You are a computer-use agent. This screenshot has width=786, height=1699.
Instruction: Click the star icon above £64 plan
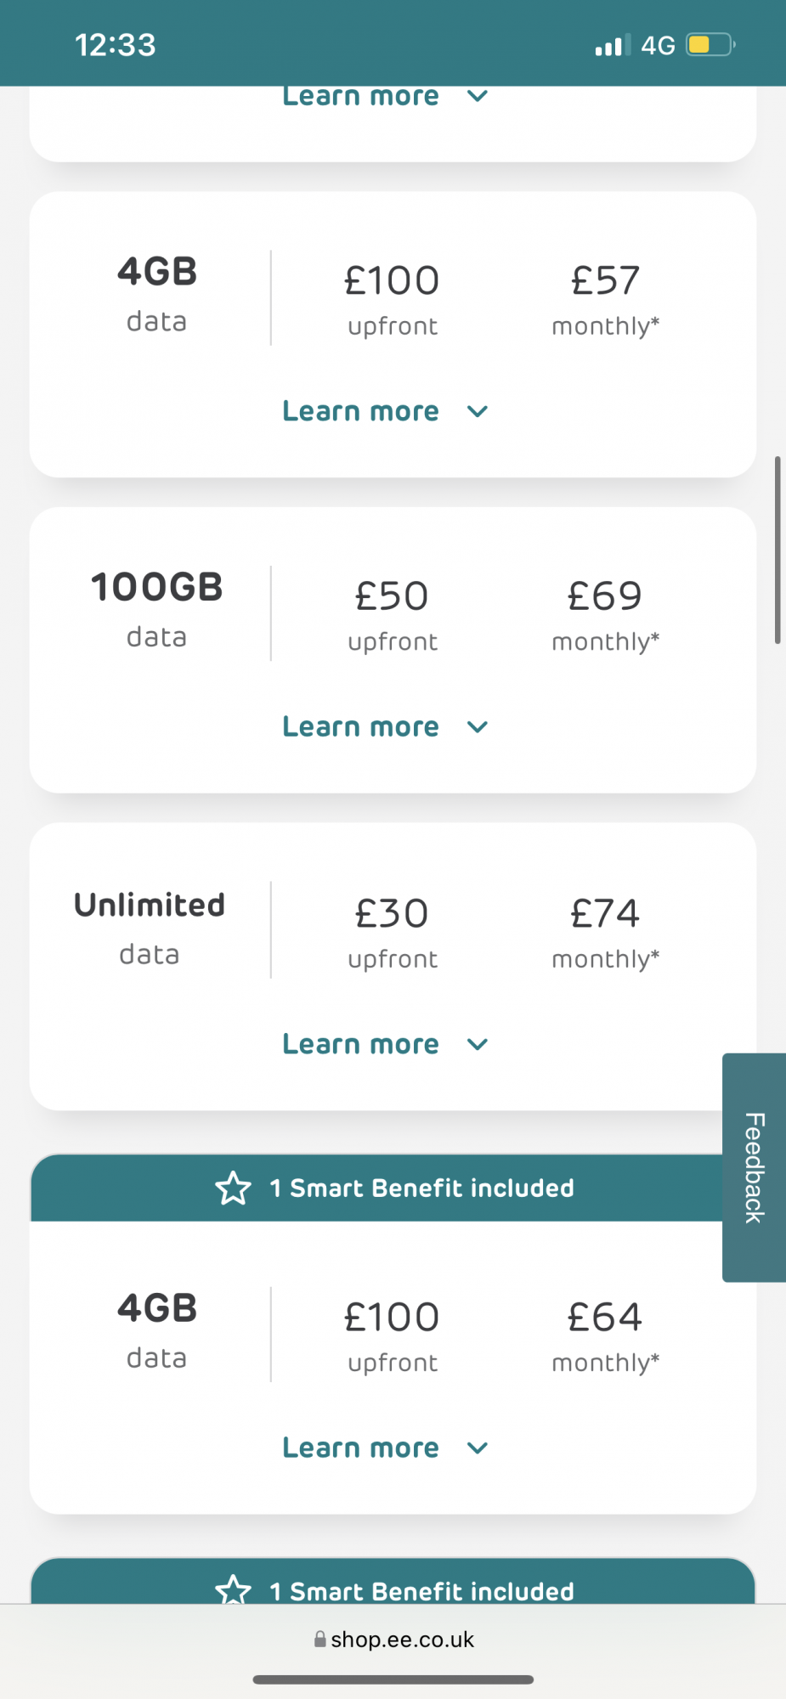click(233, 1188)
